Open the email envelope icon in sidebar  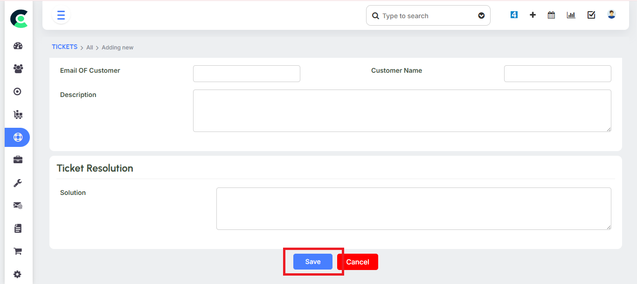pyautogui.click(x=18, y=206)
